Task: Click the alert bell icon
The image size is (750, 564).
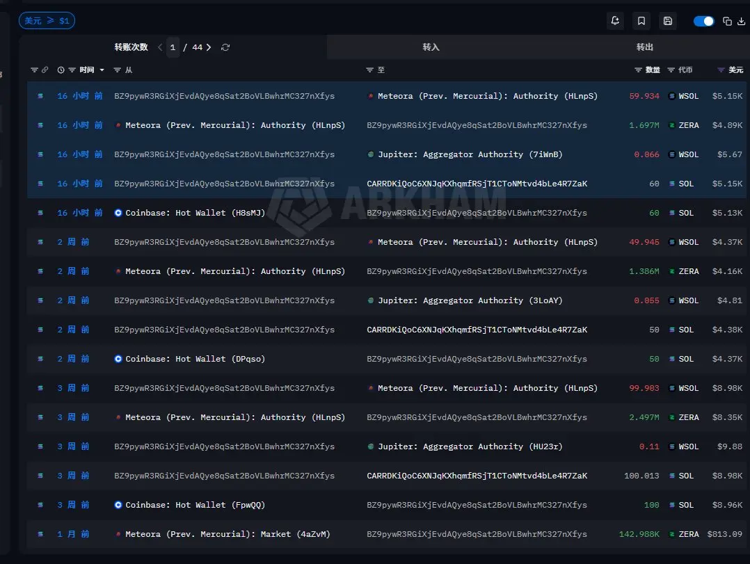Action: (615, 21)
